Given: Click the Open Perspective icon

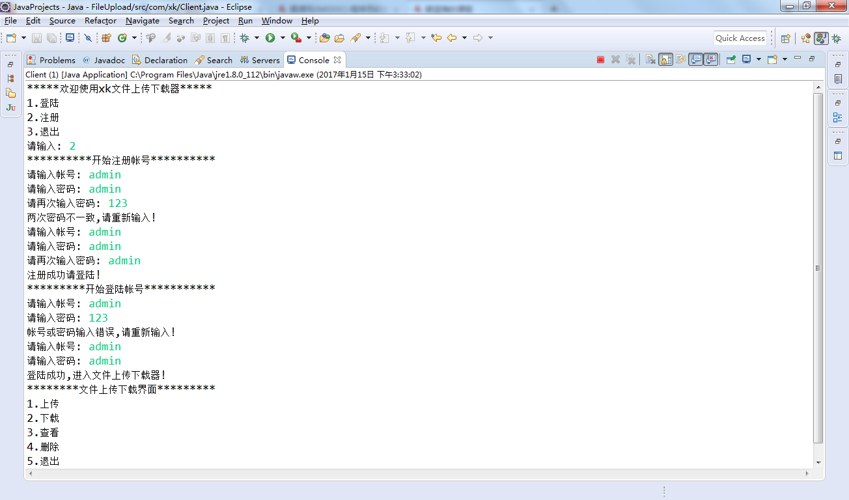Looking at the screenshot, I should click(x=786, y=38).
